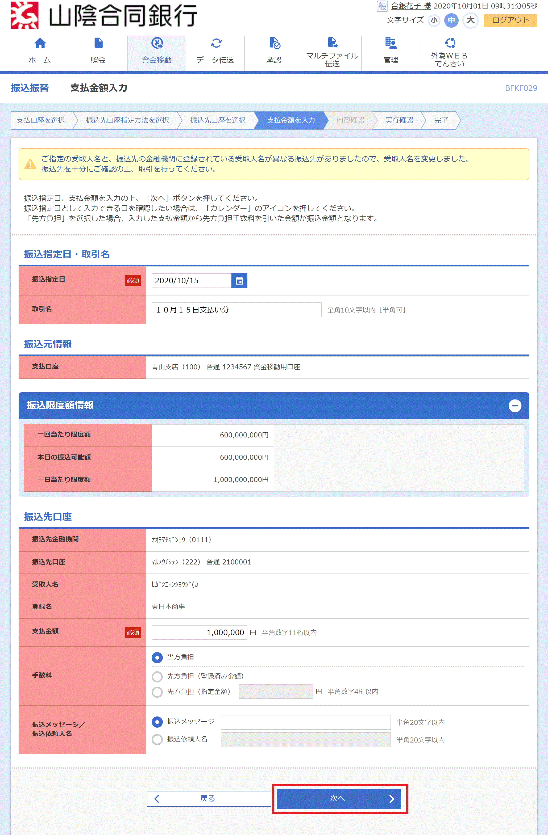
Task: Click the ホーム house icon
Action: coord(40,43)
